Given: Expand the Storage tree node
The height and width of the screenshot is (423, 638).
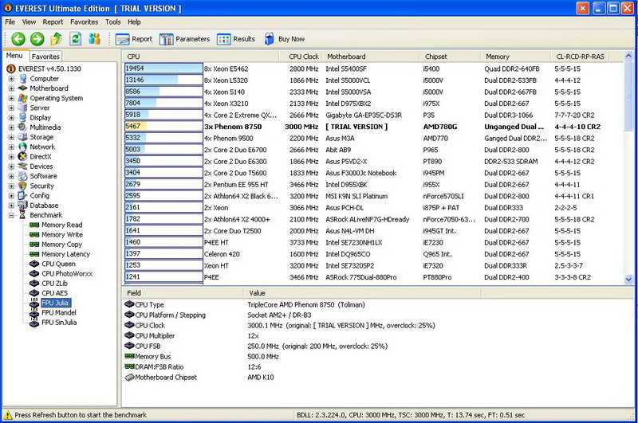Looking at the screenshot, I should point(11,137).
